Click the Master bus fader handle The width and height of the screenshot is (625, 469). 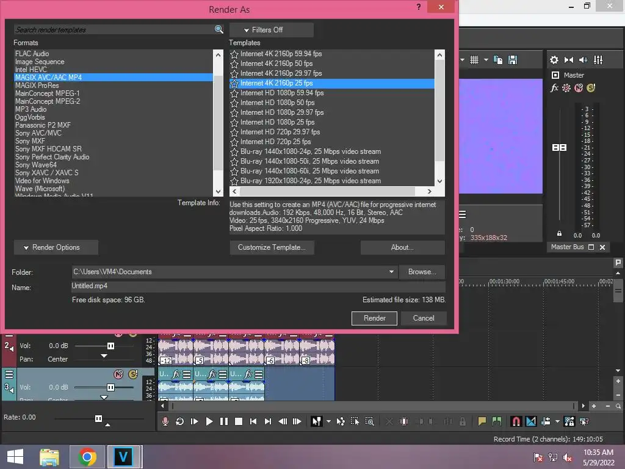(559, 148)
